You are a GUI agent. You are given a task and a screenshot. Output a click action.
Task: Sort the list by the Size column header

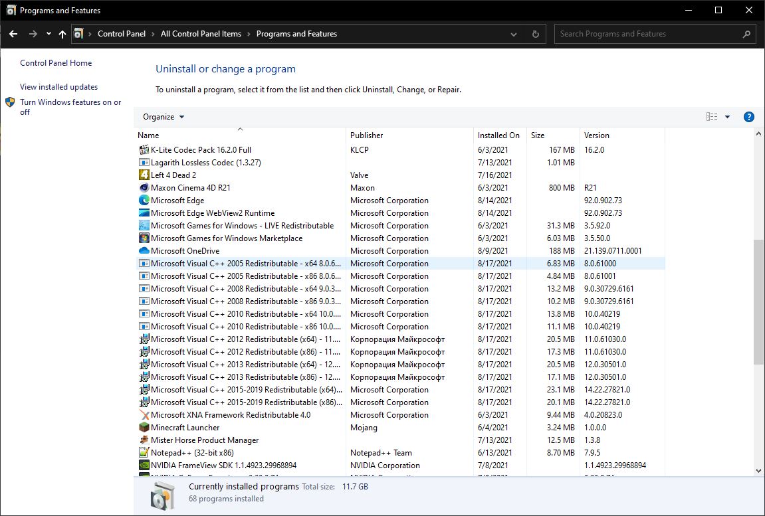(x=536, y=135)
